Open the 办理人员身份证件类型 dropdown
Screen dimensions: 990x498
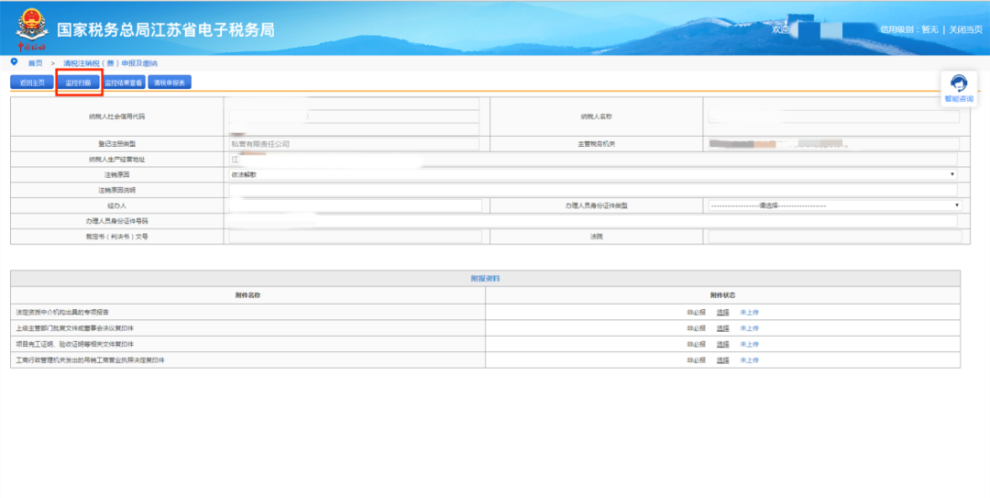tap(835, 205)
